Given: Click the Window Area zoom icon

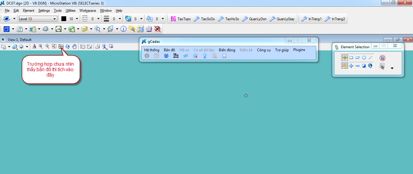Looking at the screenshot, I should 54,46.
